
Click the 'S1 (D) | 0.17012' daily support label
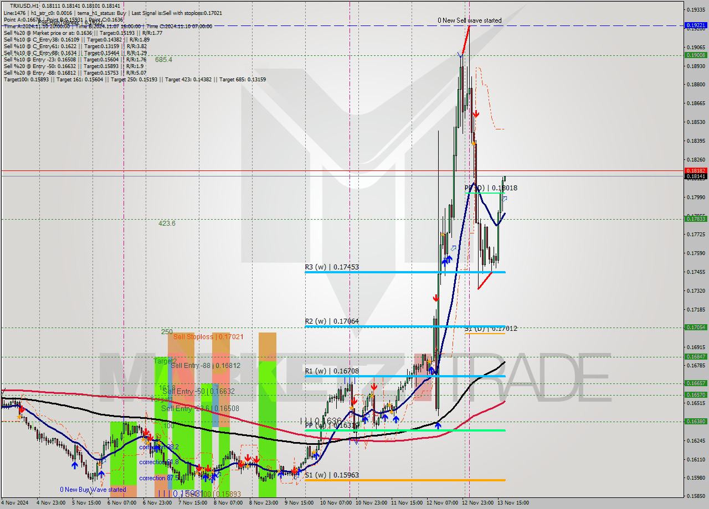tap(491, 329)
